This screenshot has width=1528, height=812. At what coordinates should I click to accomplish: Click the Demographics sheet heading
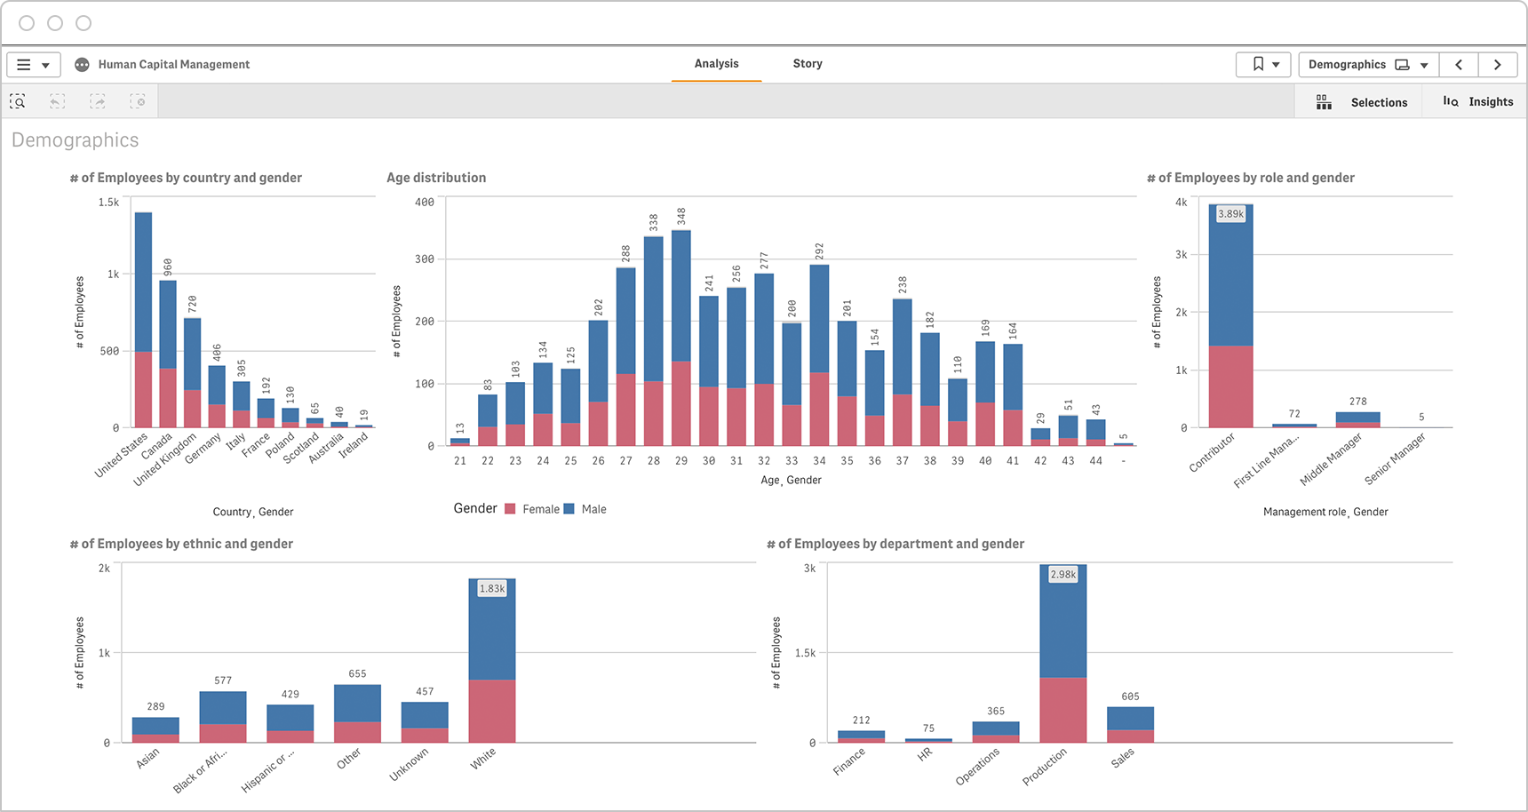[x=76, y=140]
